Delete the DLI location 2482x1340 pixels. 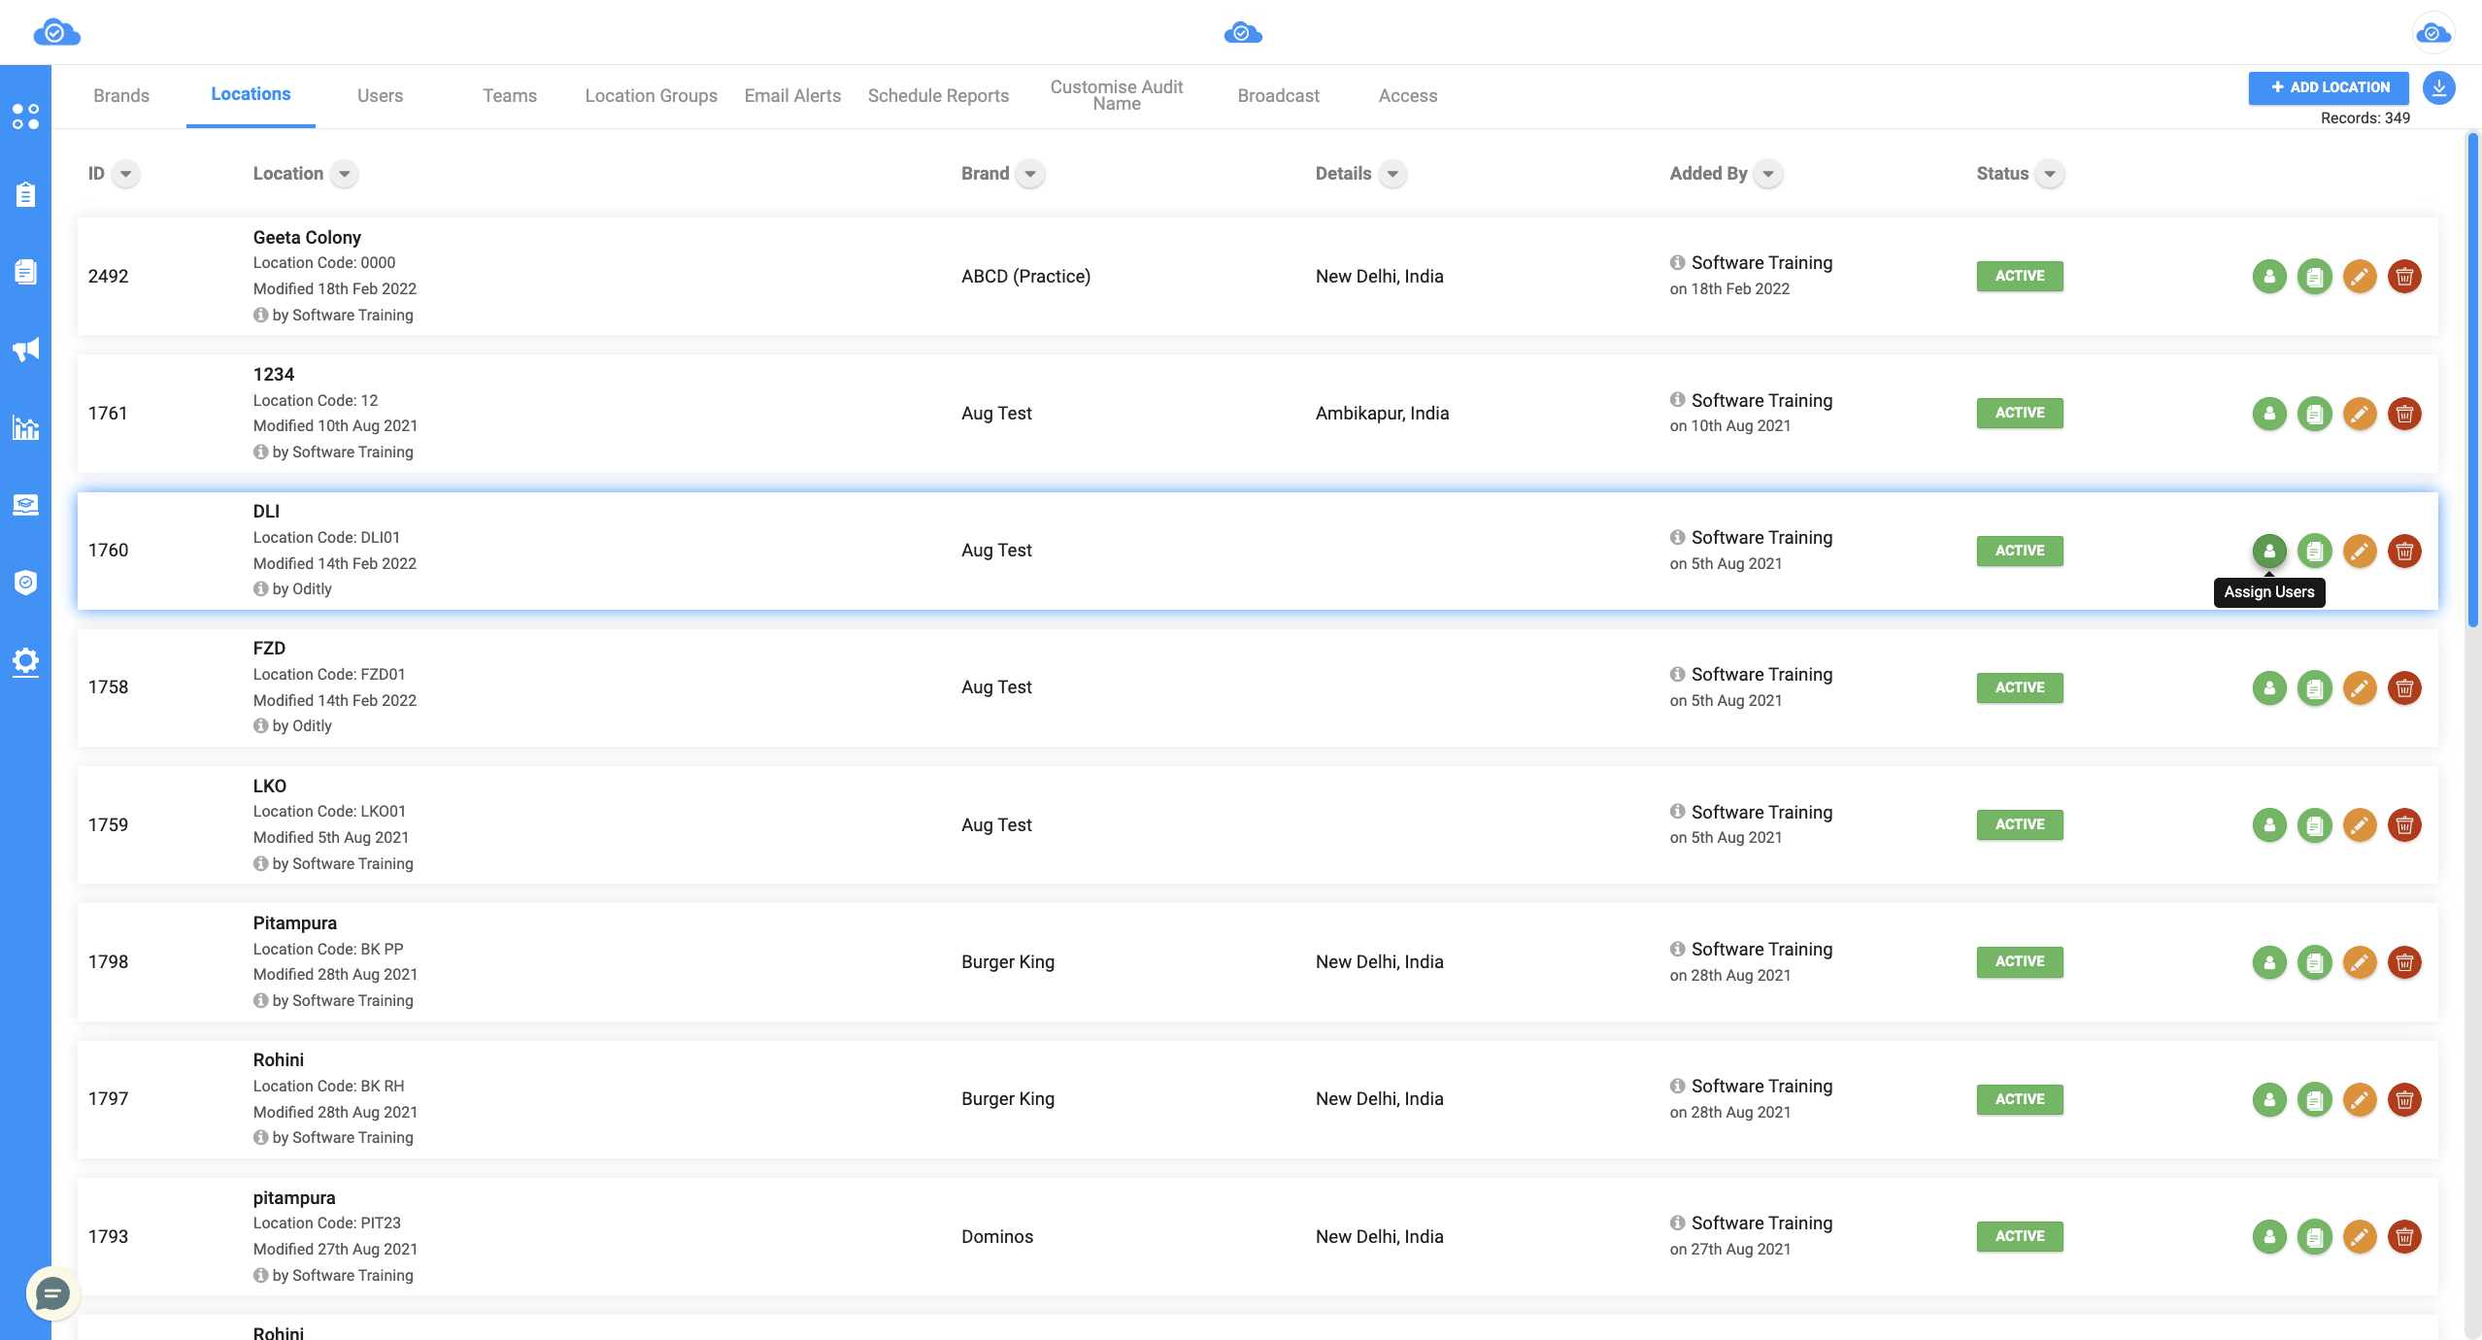pyautogui.click(x=2404, y=551)
